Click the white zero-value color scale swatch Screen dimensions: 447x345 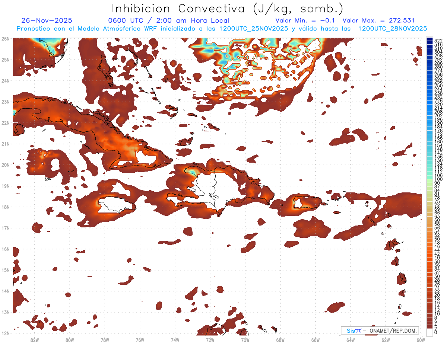click(430, 332)
